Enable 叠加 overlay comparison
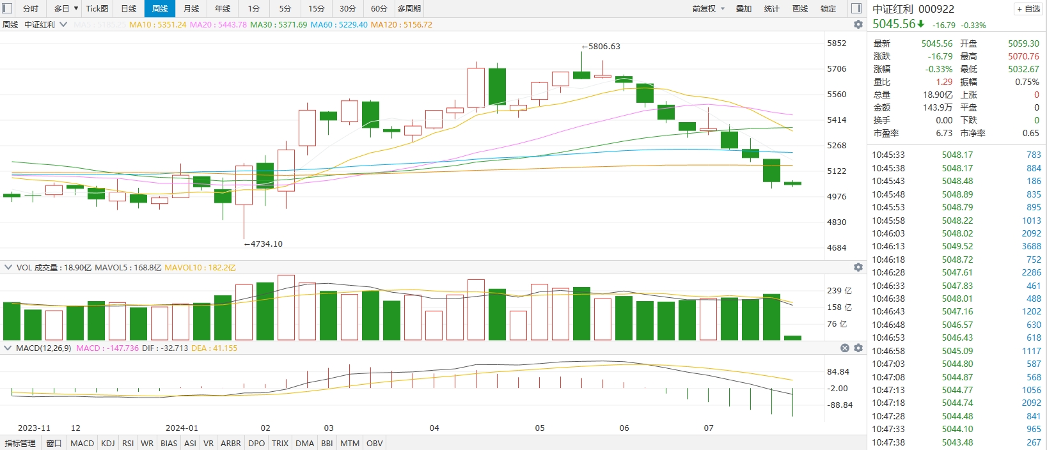 [744, 9]
